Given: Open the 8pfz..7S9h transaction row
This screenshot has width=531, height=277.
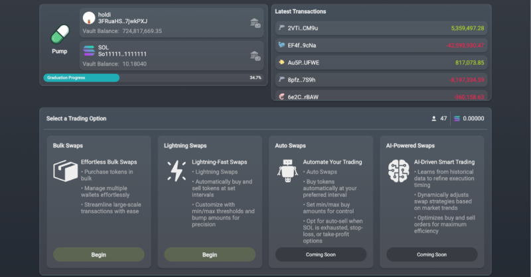Looking at the screenshot, I should 381,80.
